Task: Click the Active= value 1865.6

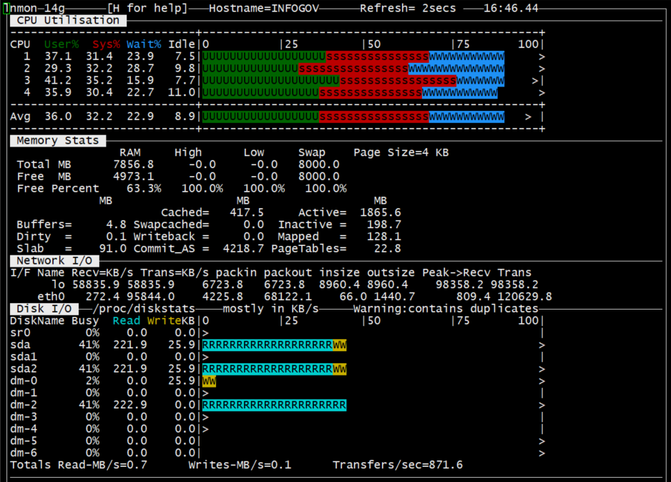Action: (381, 212)
